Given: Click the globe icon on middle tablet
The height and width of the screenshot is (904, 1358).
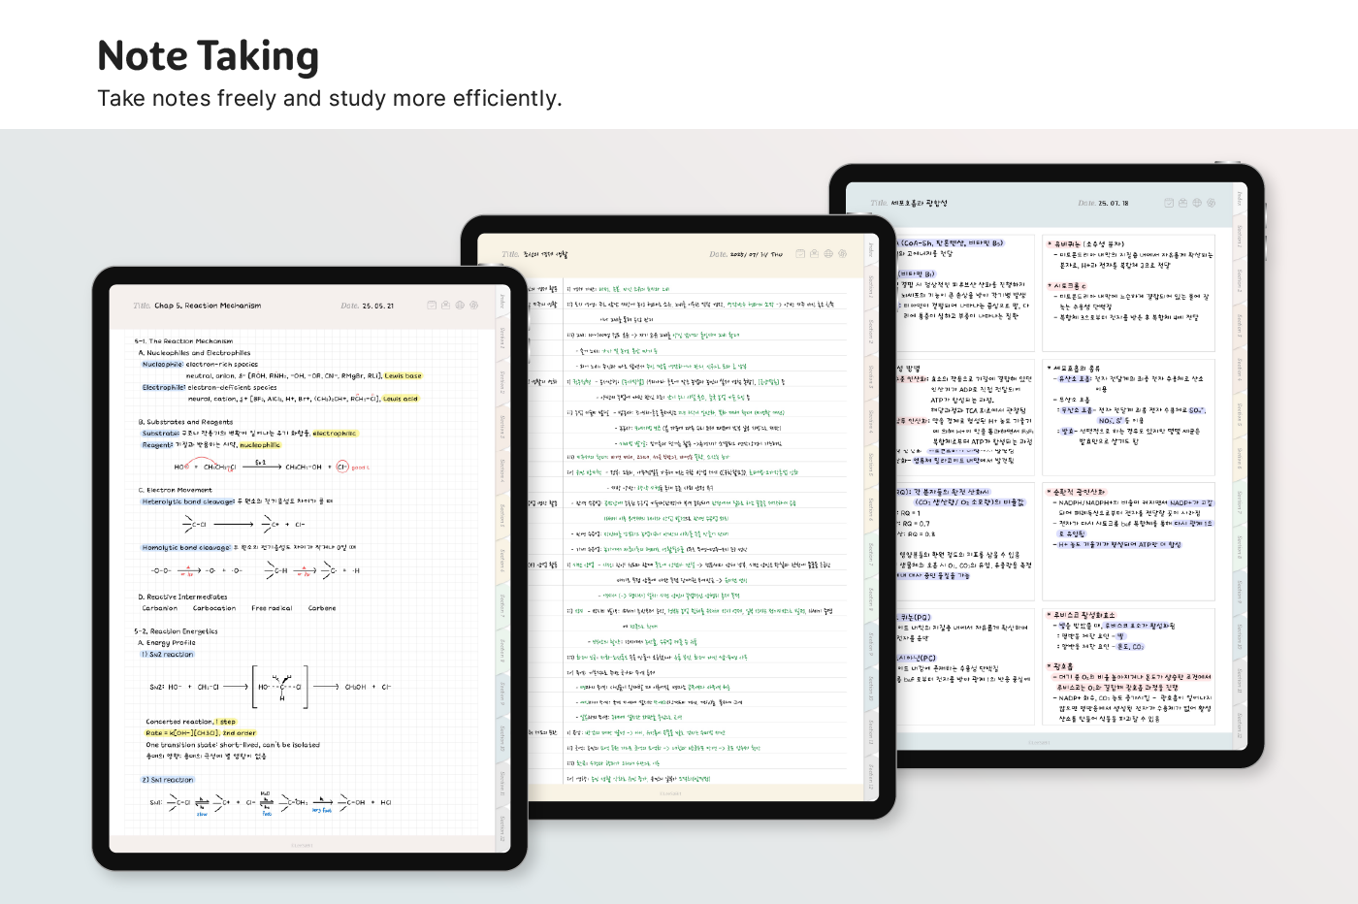Looking at the screenshot, I should click(828, 253).
